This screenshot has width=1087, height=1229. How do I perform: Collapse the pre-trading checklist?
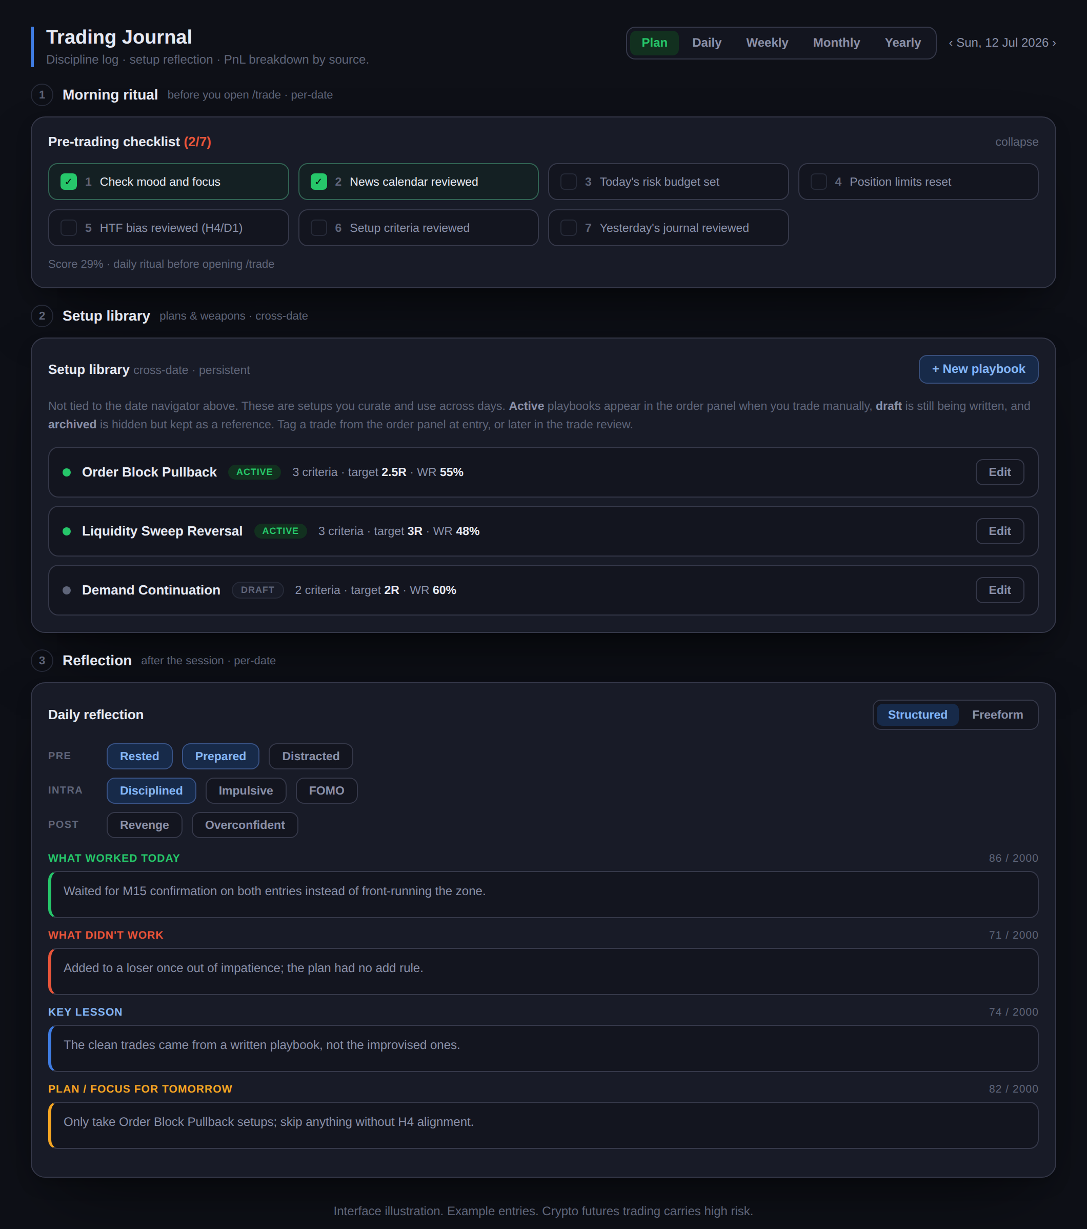(x=1016, y=142)
